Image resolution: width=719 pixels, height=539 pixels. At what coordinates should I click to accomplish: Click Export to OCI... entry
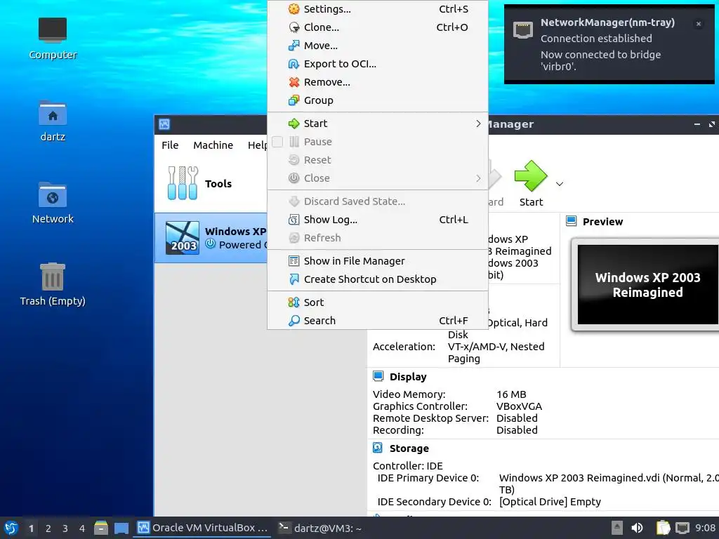coord(378,64)
